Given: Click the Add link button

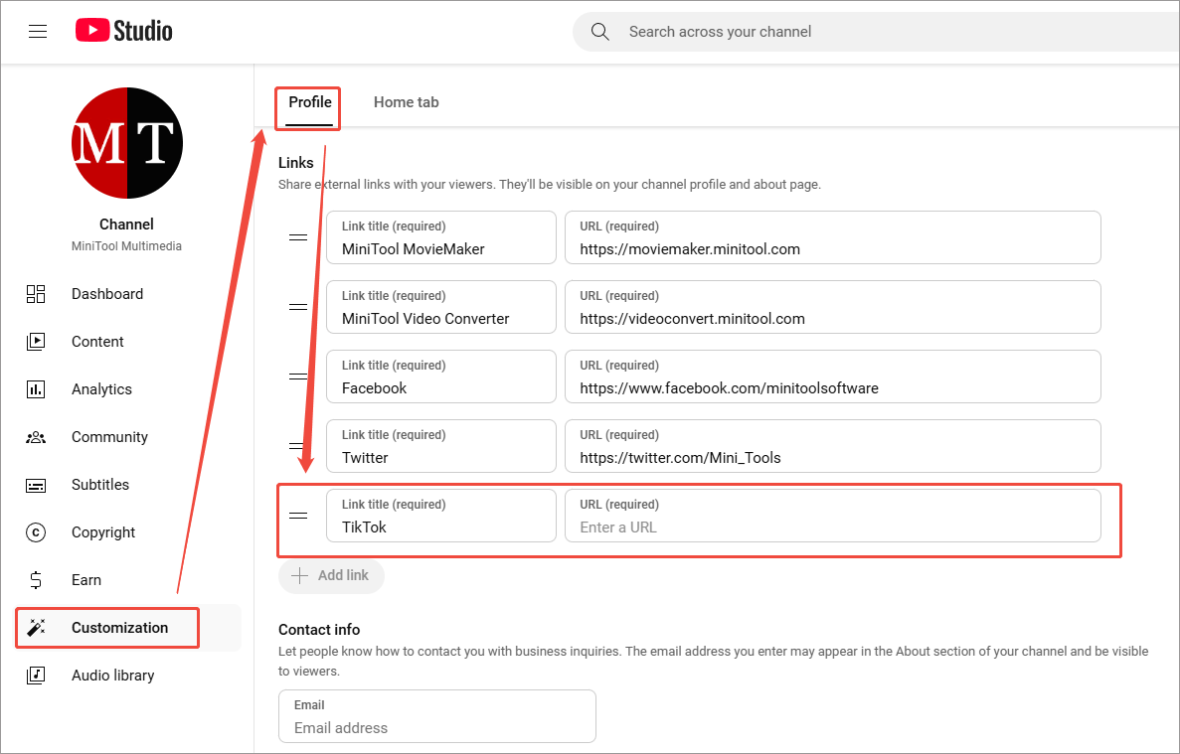Looking at the screenshot, I should click(x=331, y=576).
